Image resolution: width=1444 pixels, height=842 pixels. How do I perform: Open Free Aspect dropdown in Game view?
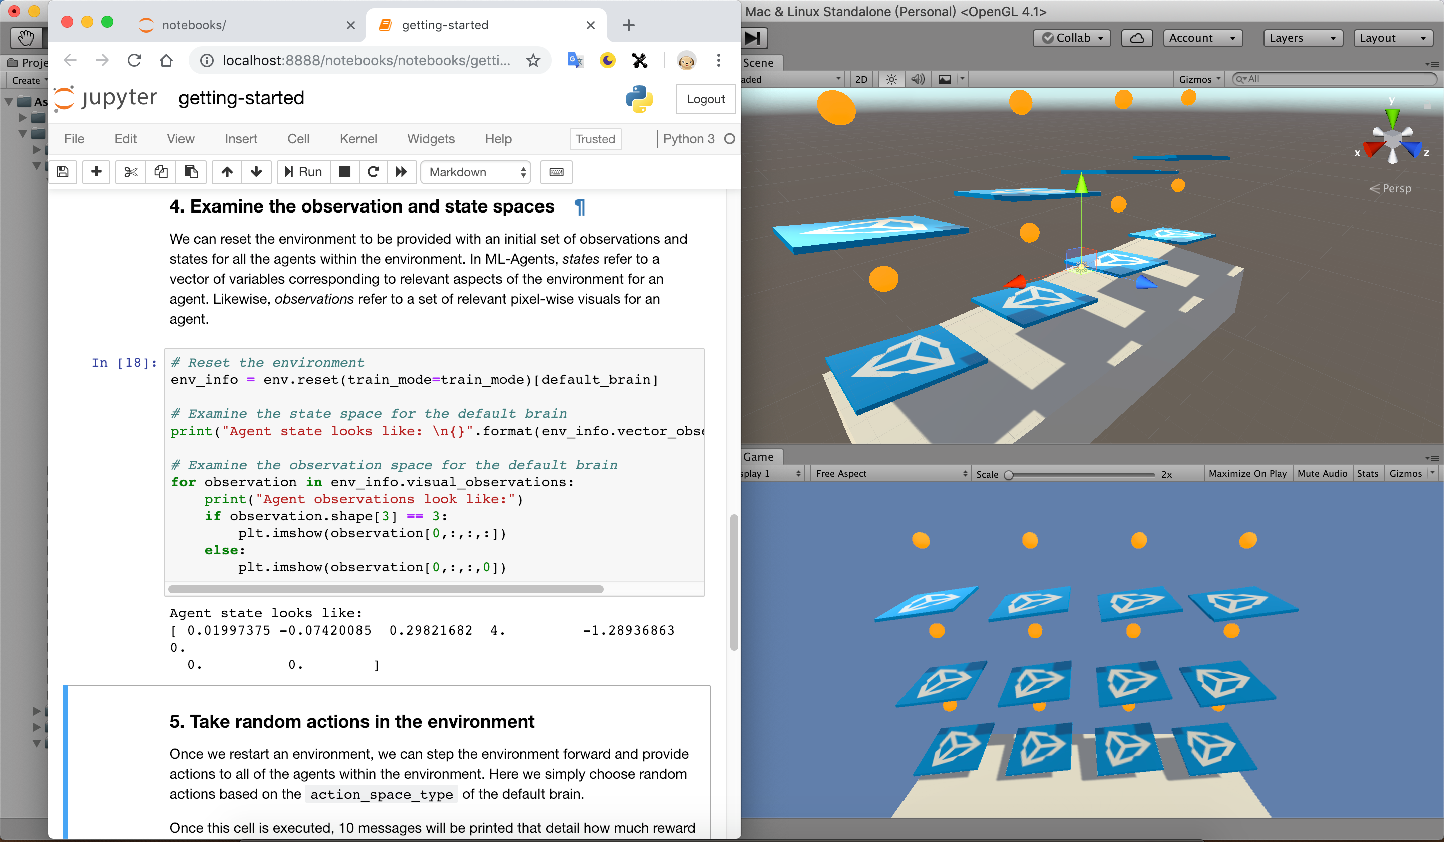[x=890, y=473]
